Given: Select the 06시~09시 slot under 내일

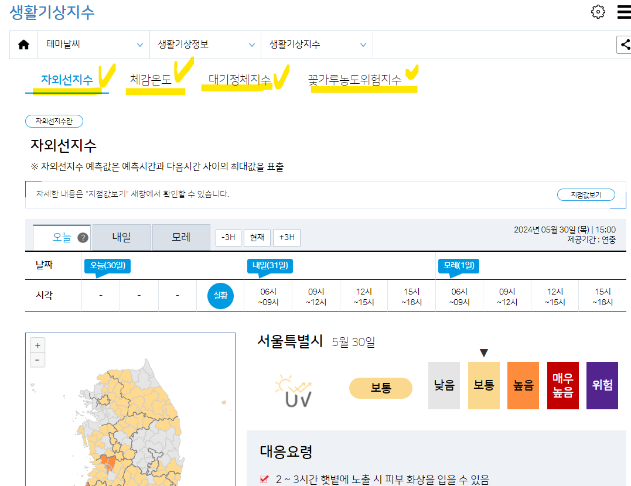Looking at the screenshot, I should tap(268, 296).
